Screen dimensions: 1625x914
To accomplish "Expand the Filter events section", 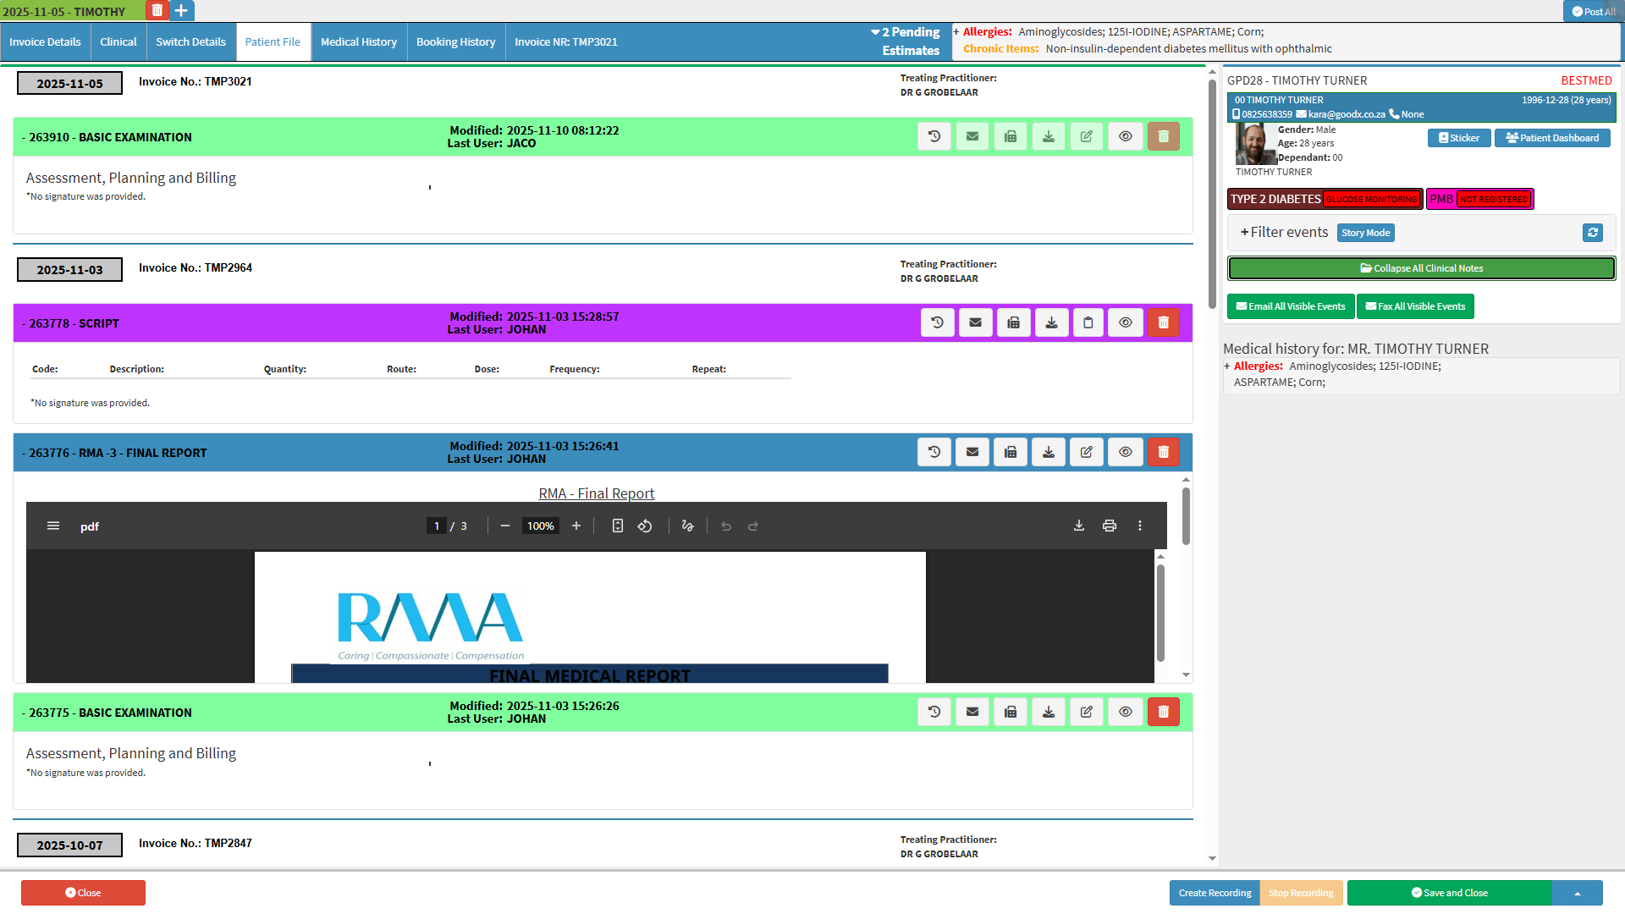I will pyautogui.click(x=1284, y=232).
